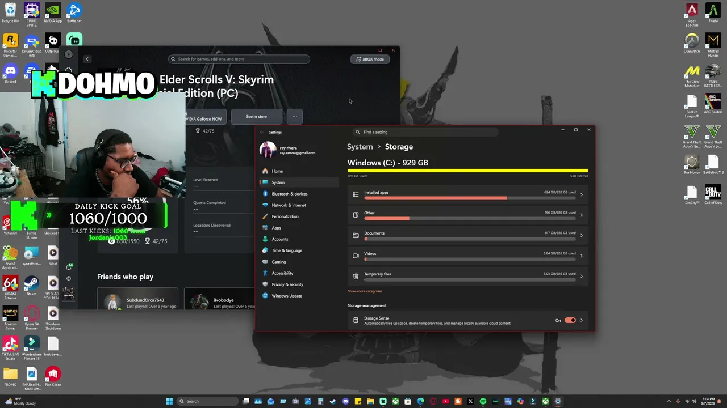
Task: Select the Overwatch desktop icon
Action: click(692, 44)
